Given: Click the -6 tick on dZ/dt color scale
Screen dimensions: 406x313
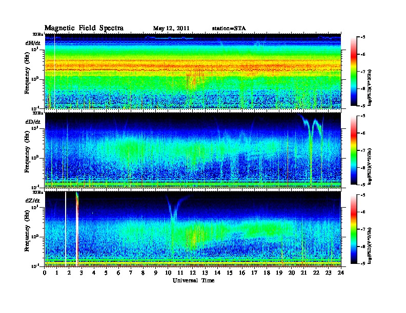Looking at the screenshot, I should (x=363, y=212).
